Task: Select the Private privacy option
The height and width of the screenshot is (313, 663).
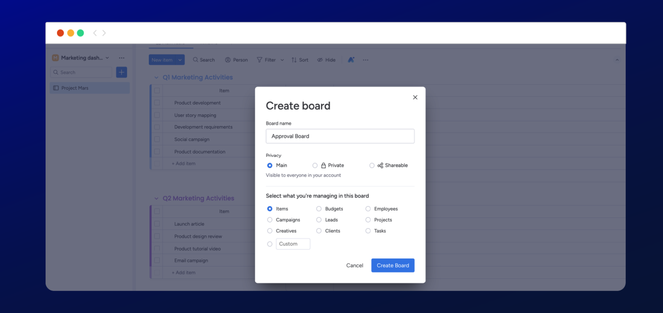Action: point(315,165)
